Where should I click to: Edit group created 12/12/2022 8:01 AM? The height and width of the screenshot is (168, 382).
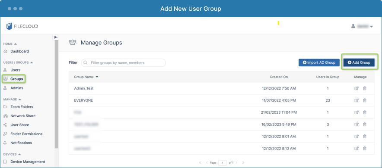coord(357,137)
